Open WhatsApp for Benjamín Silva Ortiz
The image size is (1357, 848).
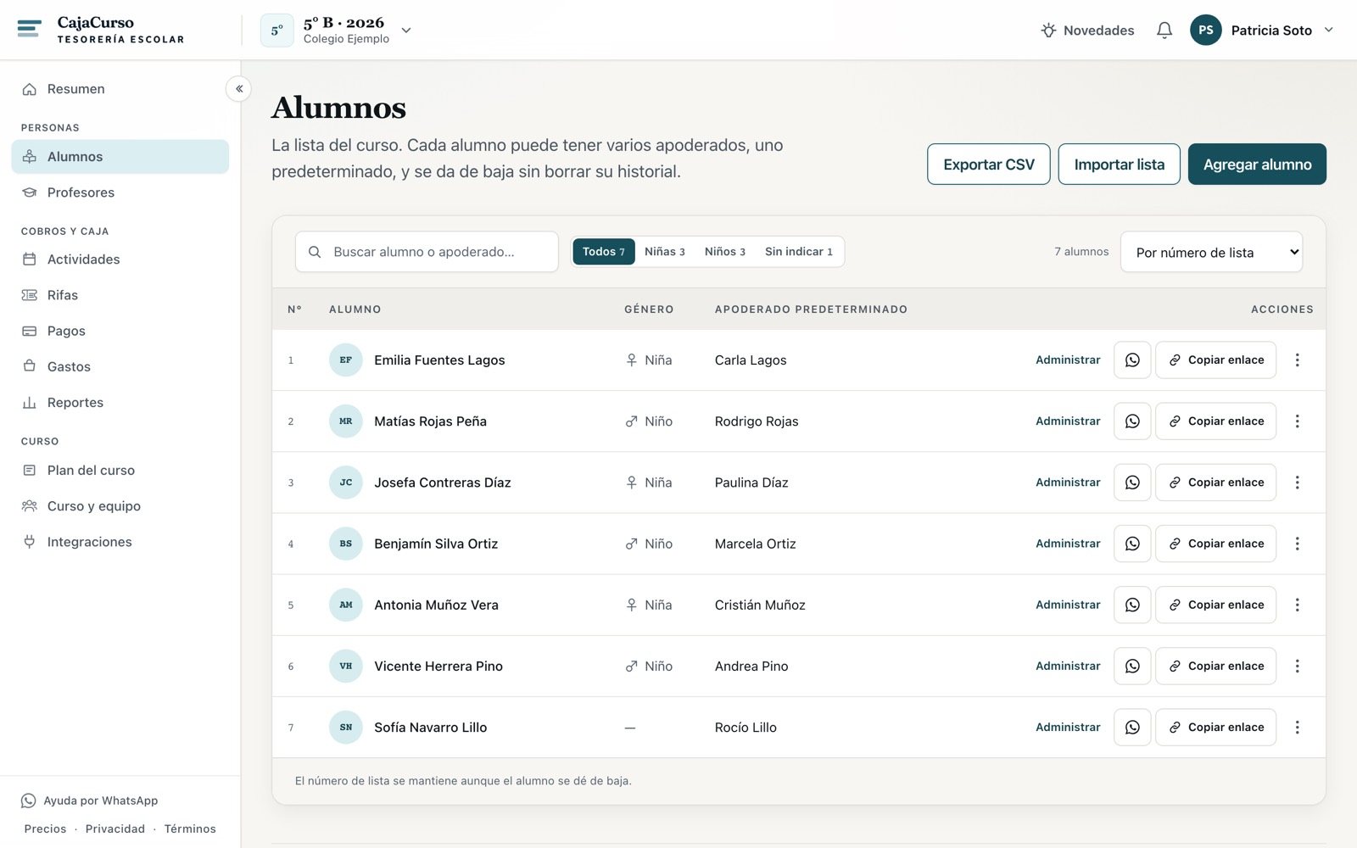click(1132, 544)
